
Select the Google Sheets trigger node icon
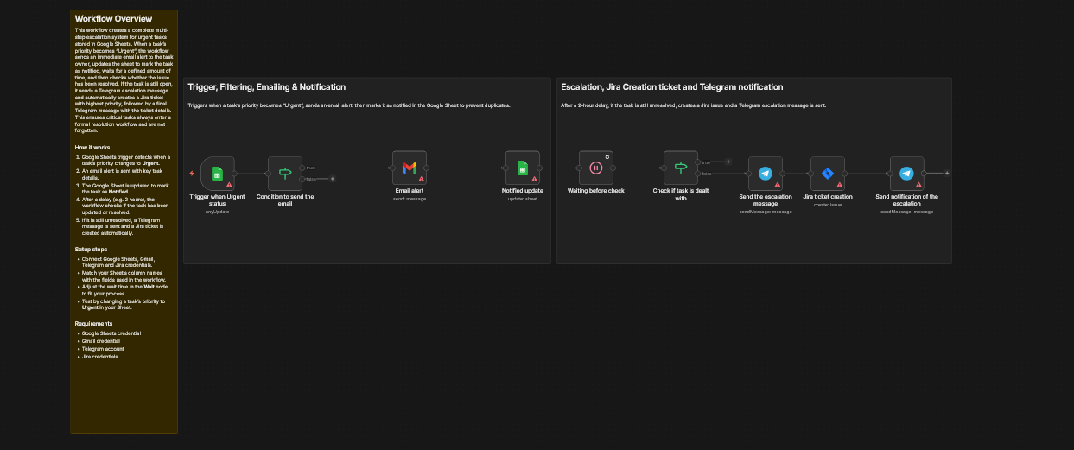(x=217, y=173)
